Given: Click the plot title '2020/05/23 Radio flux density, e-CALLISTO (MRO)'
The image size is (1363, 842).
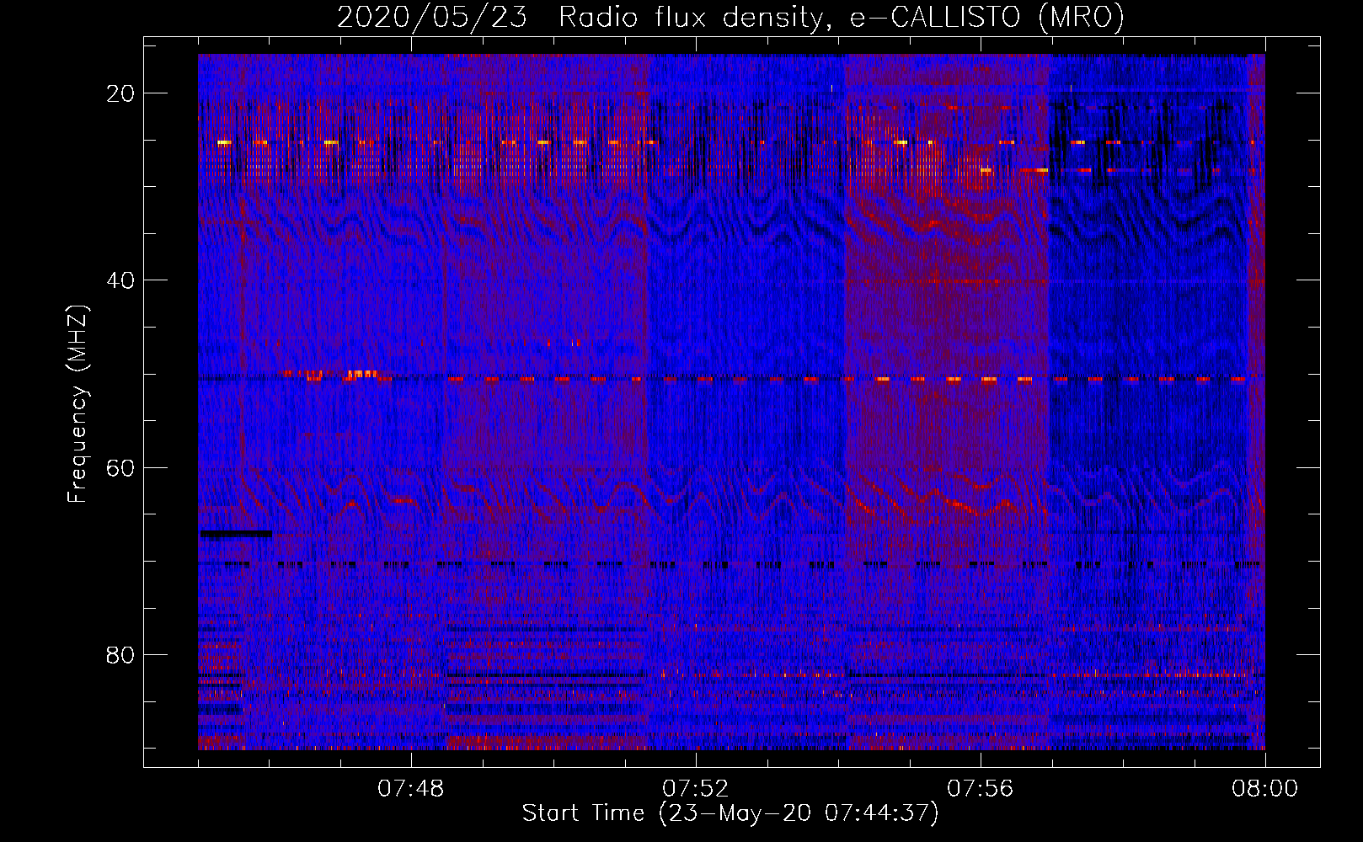Looking at the screenshot, I should click(730, 17).
